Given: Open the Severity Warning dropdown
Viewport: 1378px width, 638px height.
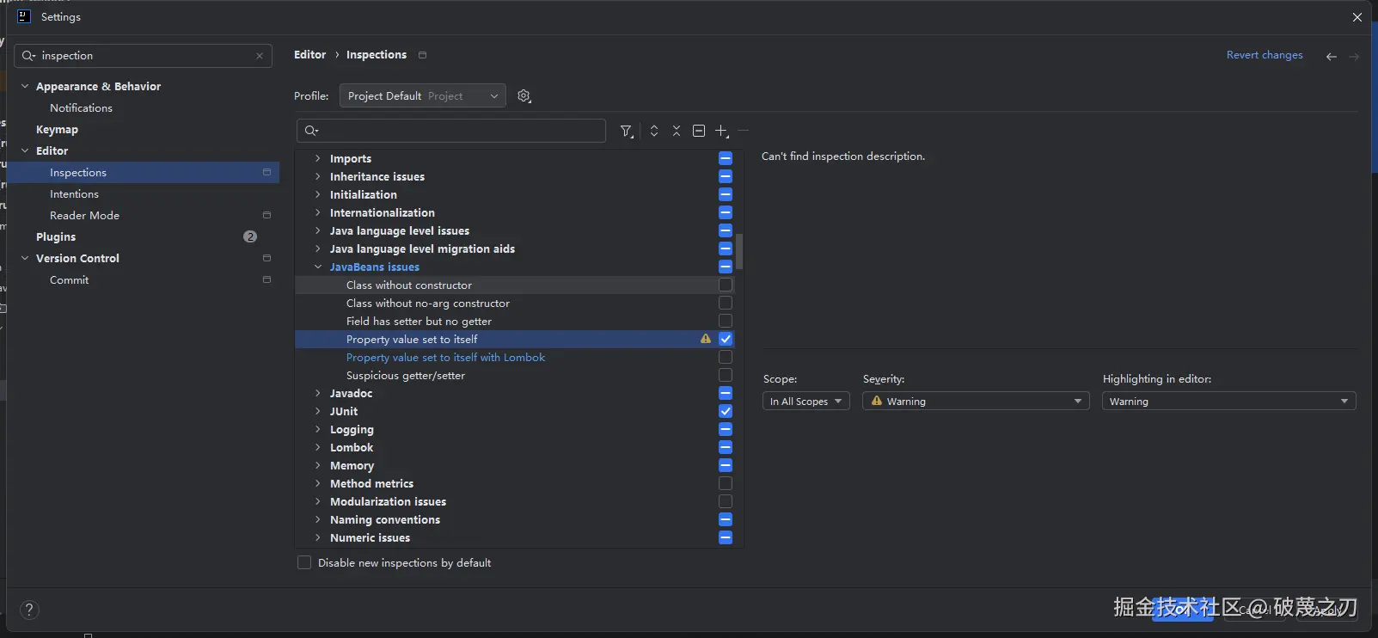Looking at the screenshot, I should pos(976,402).
